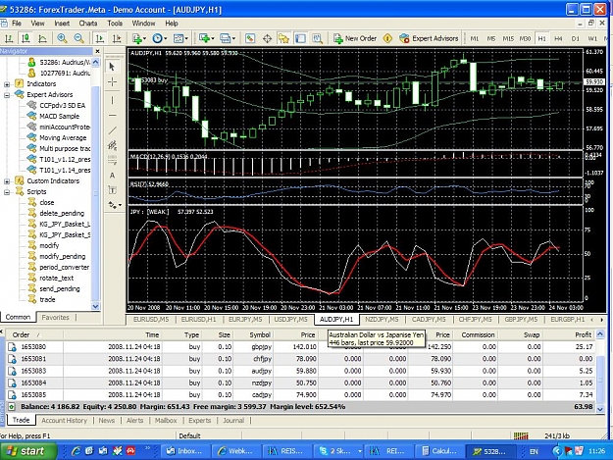The width and height of the screenshot is (613, 460).
Task: Click the Windows start button
Action: pos(26,451)
